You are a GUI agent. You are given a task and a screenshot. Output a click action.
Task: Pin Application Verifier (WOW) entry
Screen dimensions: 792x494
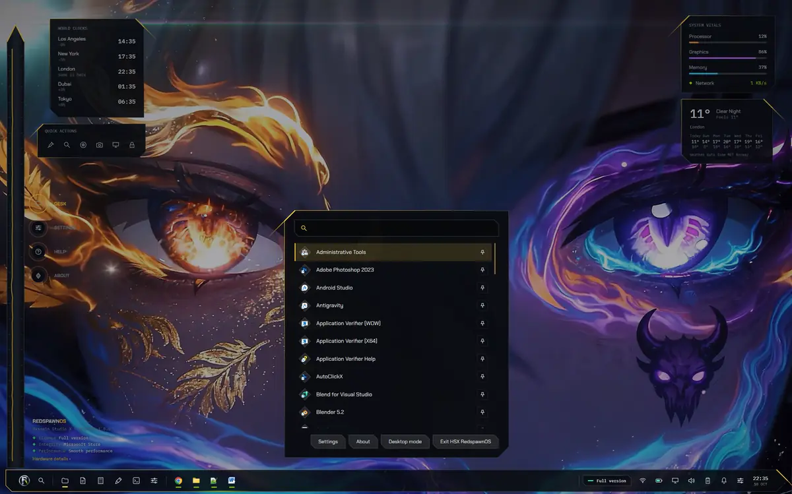[482, 323]
